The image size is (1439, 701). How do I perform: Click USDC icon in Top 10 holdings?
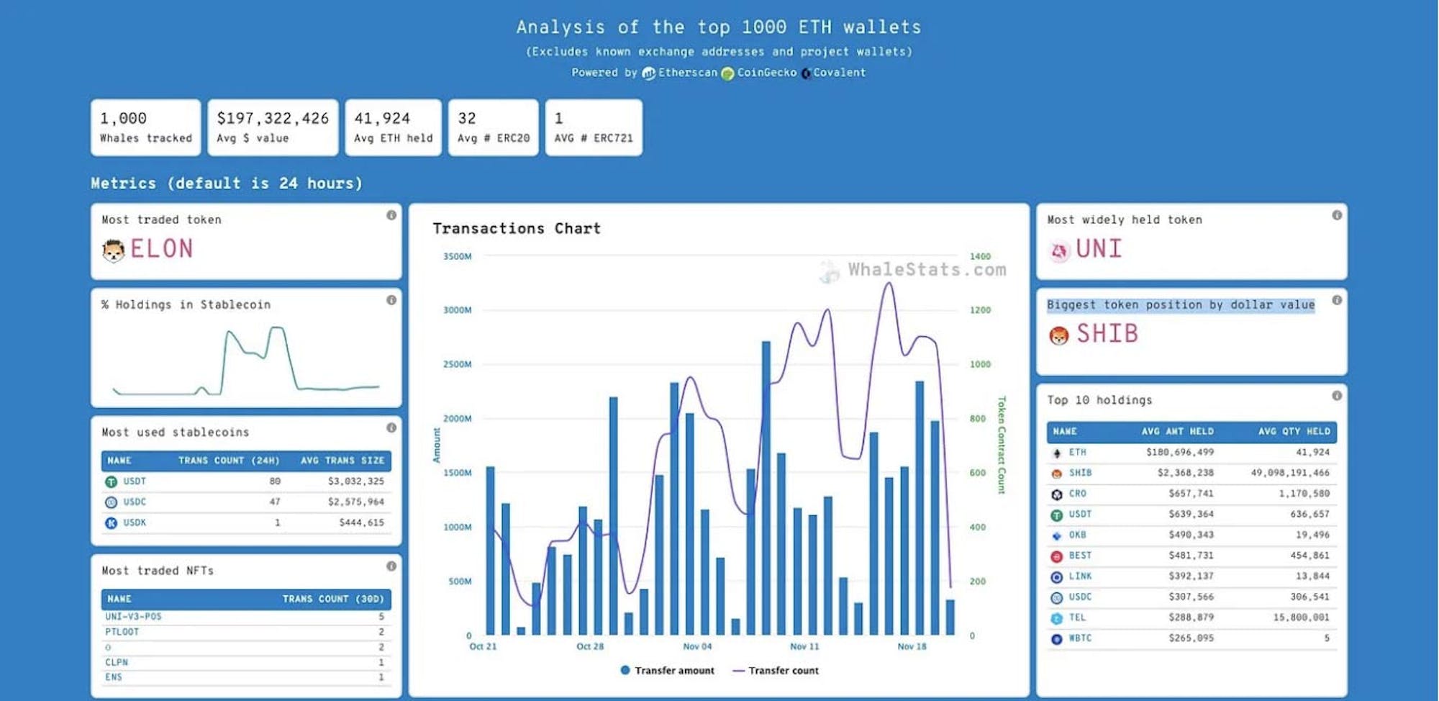point(1056,598)
